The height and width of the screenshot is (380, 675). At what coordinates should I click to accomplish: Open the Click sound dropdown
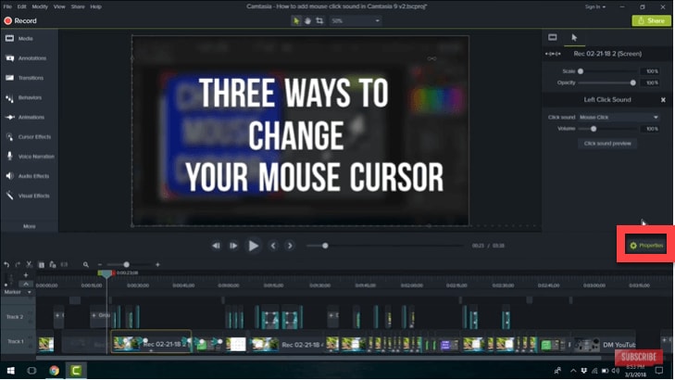coord(619,117)
